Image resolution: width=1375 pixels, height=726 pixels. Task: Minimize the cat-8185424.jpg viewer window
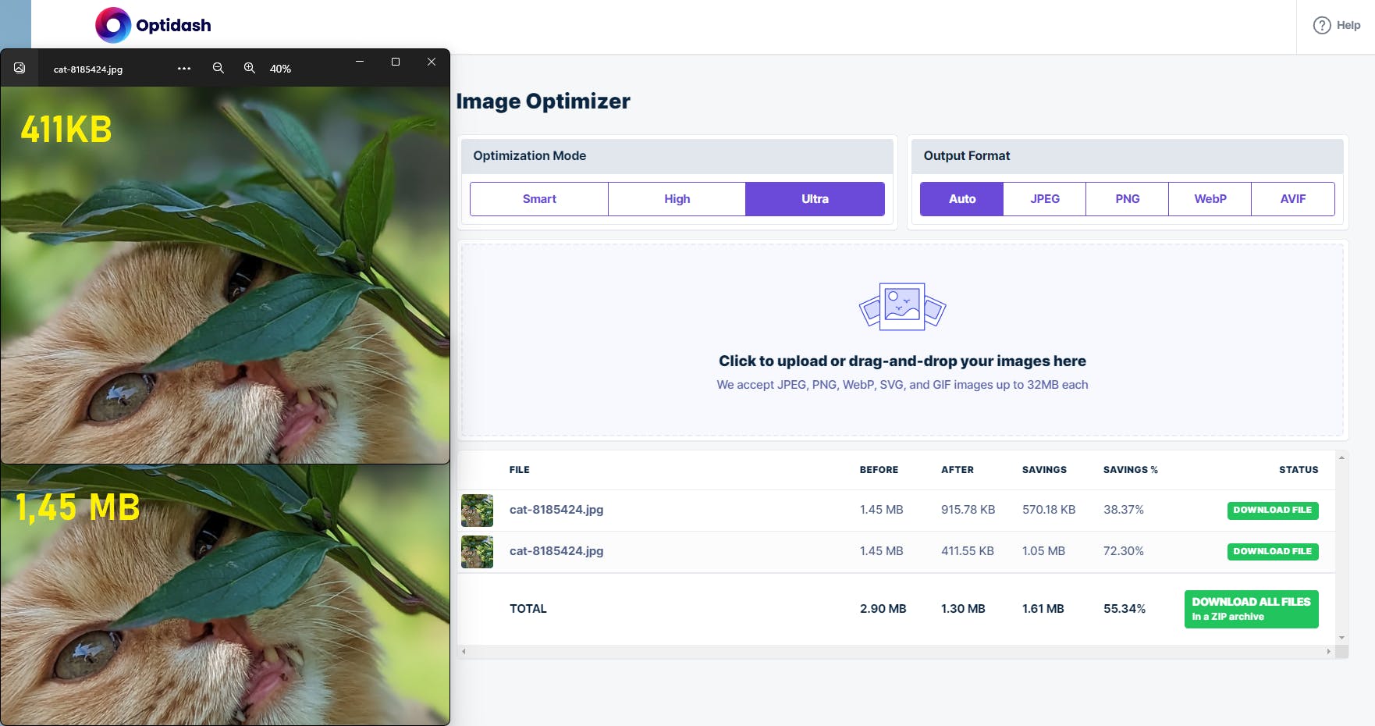[x=360, y=62]
